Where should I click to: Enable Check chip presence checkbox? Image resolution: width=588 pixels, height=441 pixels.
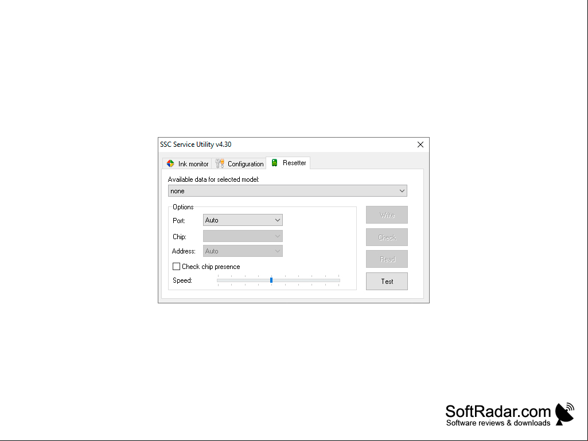tap(176, 267)
